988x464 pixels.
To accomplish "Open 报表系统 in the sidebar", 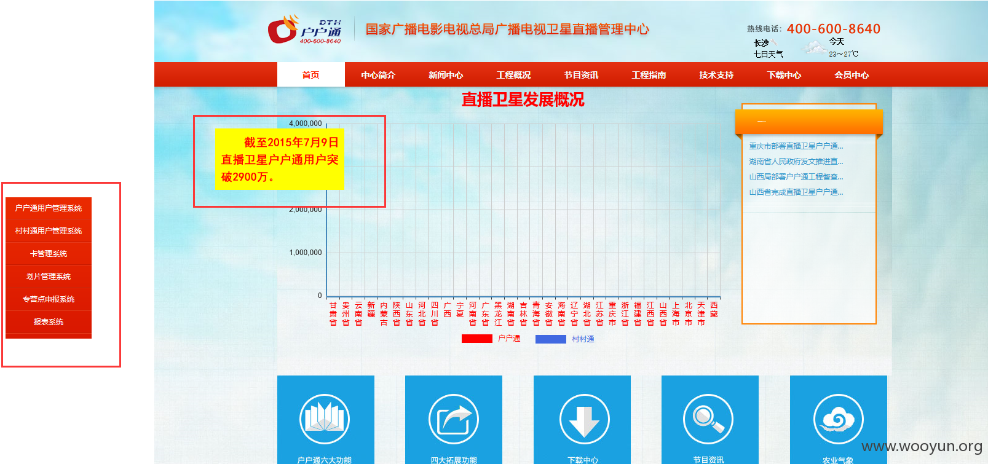I will click(x=49, y=322).
